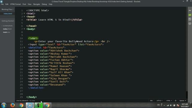
Task: Click the Brackets logo in the title bar
Action: click(x=1, y=1)
